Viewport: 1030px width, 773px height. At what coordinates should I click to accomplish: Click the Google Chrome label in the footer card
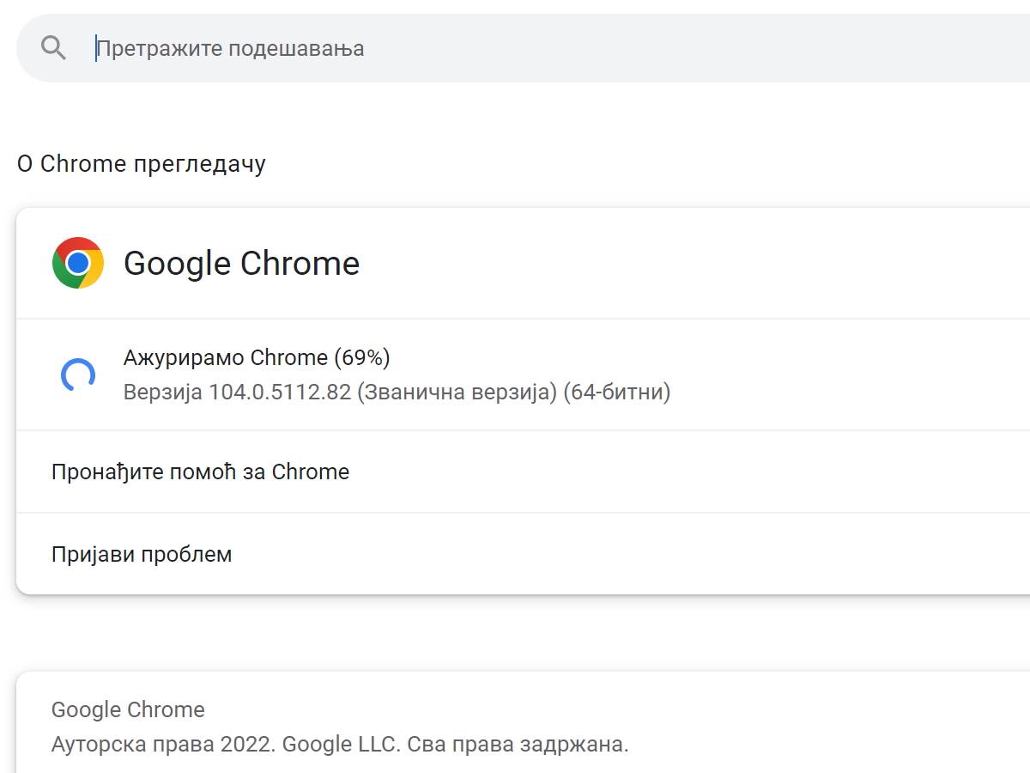pos(128,709)
